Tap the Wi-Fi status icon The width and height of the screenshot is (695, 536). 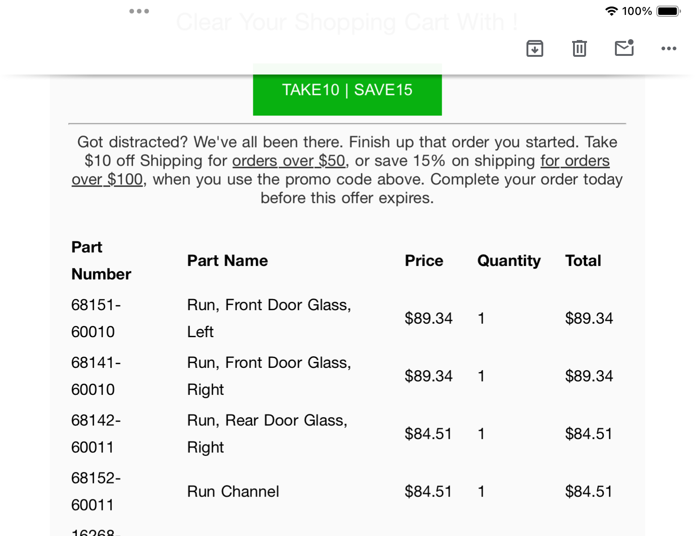611,11
